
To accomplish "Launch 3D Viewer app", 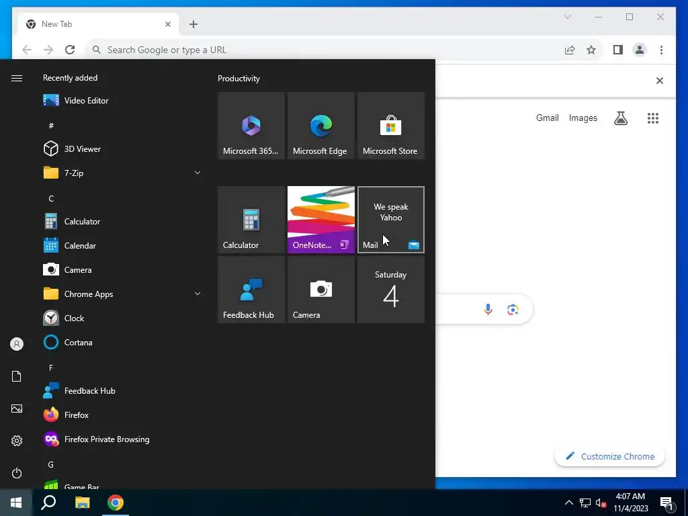I will point(122,148).
